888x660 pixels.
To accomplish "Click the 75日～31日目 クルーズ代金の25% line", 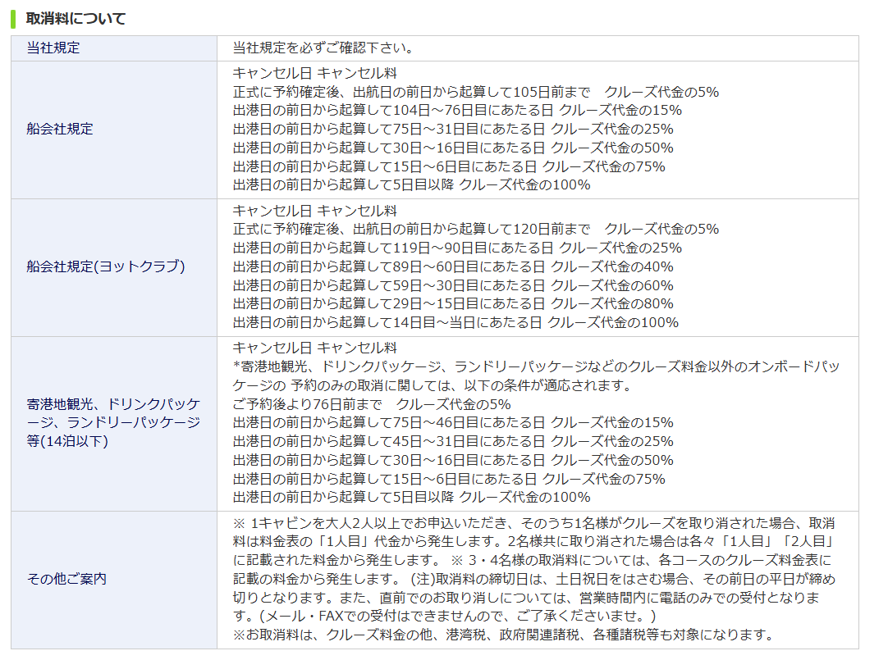I will [453, 130].
